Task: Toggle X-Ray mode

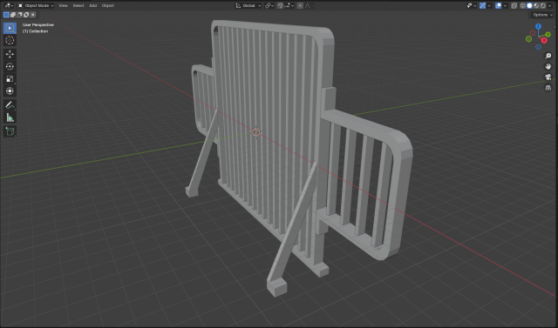Action: pos(514,6)
